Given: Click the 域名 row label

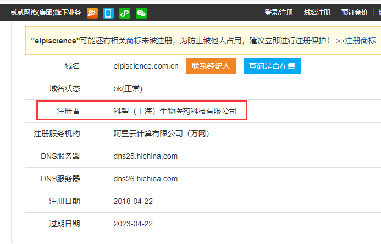Looking at the screenshot, I should [72, 66].
